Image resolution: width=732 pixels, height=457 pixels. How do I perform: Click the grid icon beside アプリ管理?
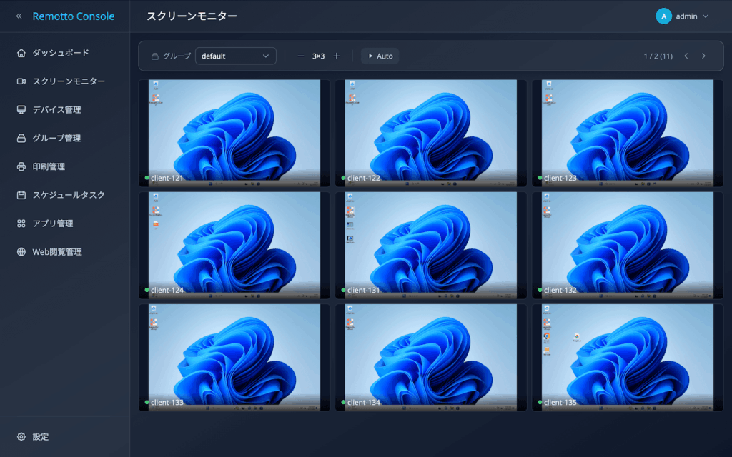21,224
